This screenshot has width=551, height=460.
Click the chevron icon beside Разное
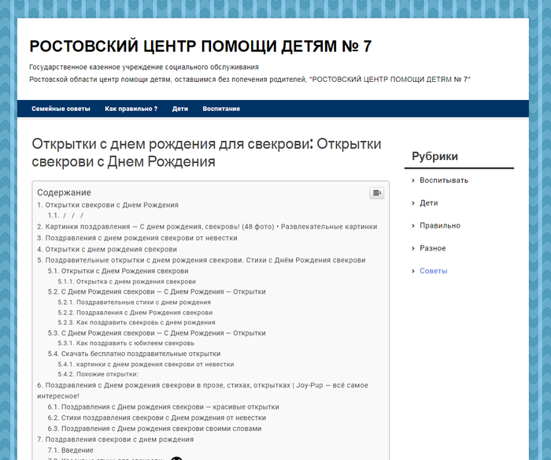pyautogui.click(x=412, y=249)
